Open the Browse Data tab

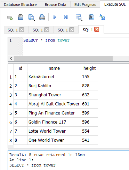click(56, 5)
